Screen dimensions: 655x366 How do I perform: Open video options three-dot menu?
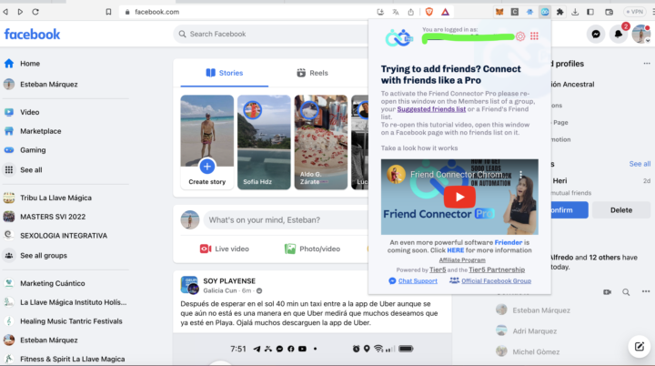pos(520,175)
